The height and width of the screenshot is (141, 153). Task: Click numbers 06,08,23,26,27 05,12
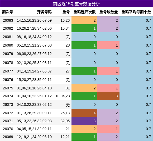tap(34, 54)
